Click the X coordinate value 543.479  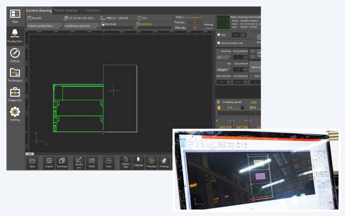226,127
